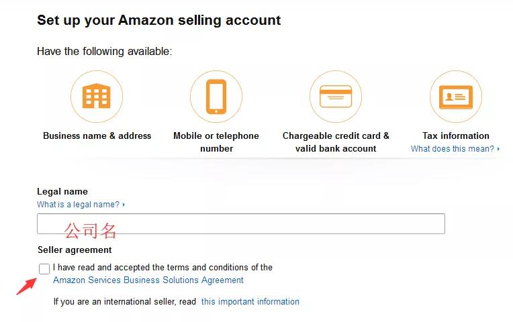513x322 pixels.
Task: Click the tax ID card icon
Action: click(455, 97)
